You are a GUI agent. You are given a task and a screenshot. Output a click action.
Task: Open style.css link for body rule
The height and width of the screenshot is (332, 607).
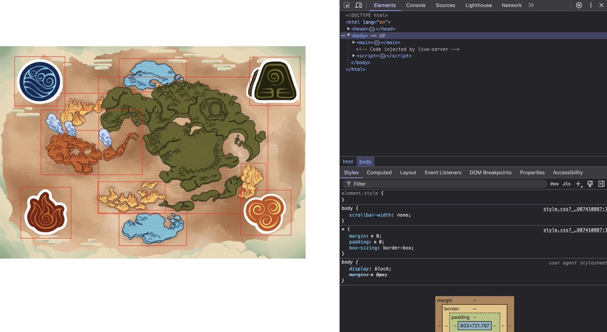tap(575, 209)
